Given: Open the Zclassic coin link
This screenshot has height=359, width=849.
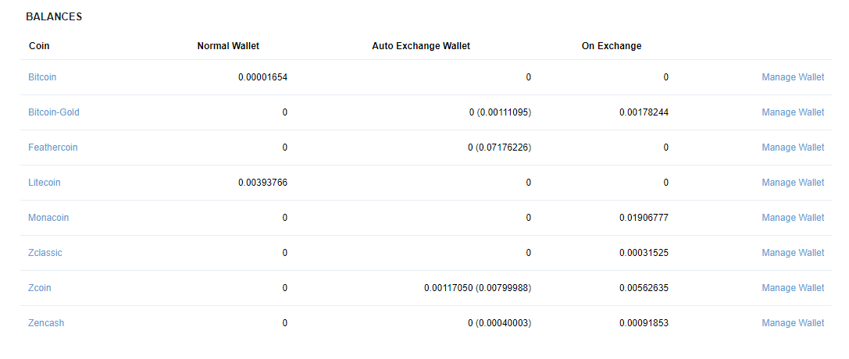Looking at the screenshot, I should tap(45, 253).
